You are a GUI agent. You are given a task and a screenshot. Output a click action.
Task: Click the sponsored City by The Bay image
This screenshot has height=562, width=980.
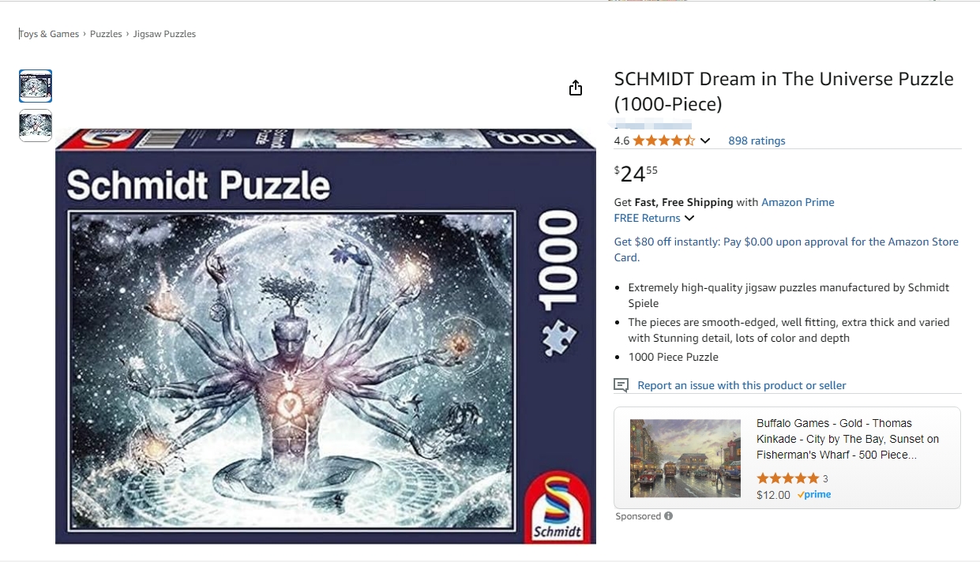pyautogui.click(x=685, y=458)
